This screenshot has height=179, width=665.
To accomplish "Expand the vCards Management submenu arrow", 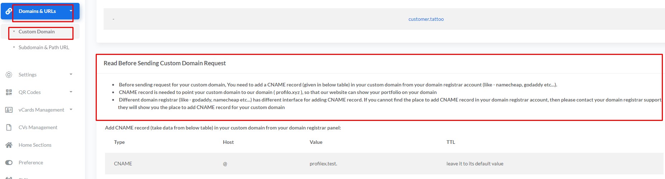I will [x=71, y=109].
